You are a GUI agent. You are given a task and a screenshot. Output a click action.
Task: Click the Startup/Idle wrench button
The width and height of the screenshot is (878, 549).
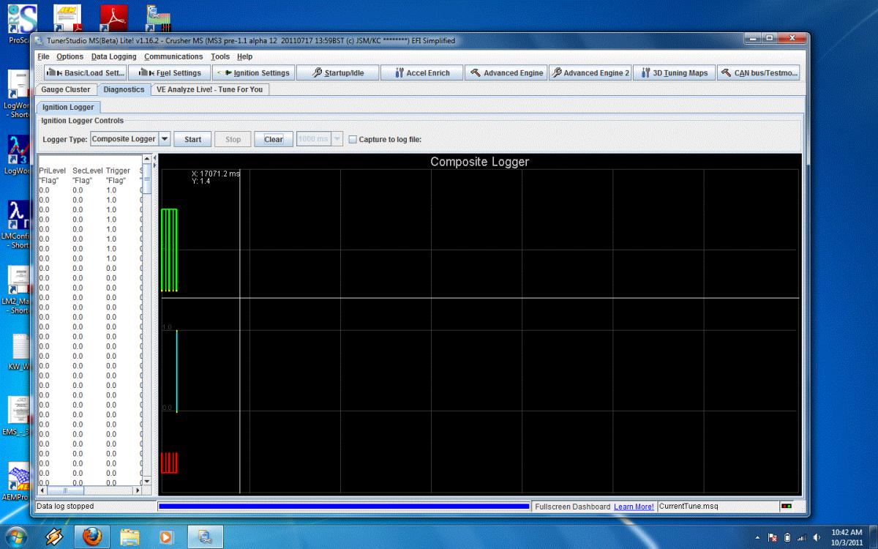pyautogui.click(x=337, y=73)
